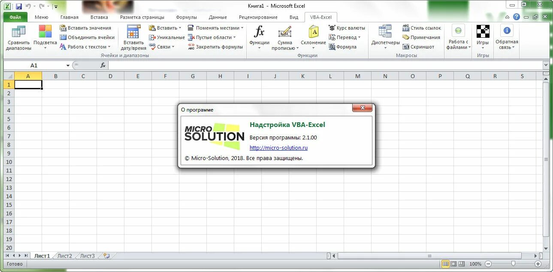Minimize the ribbon with the caret icon
Image resolution: width=553 pixels, height=272 pixels.
508,17
